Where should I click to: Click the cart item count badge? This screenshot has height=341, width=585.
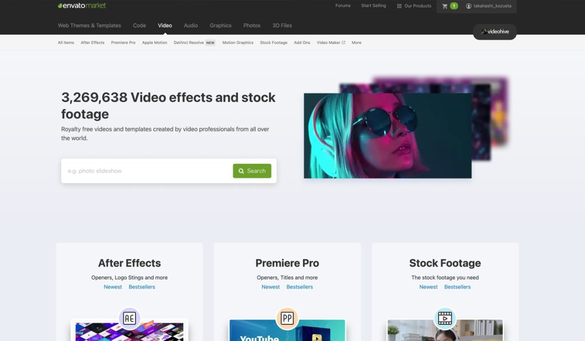[454, 6]
